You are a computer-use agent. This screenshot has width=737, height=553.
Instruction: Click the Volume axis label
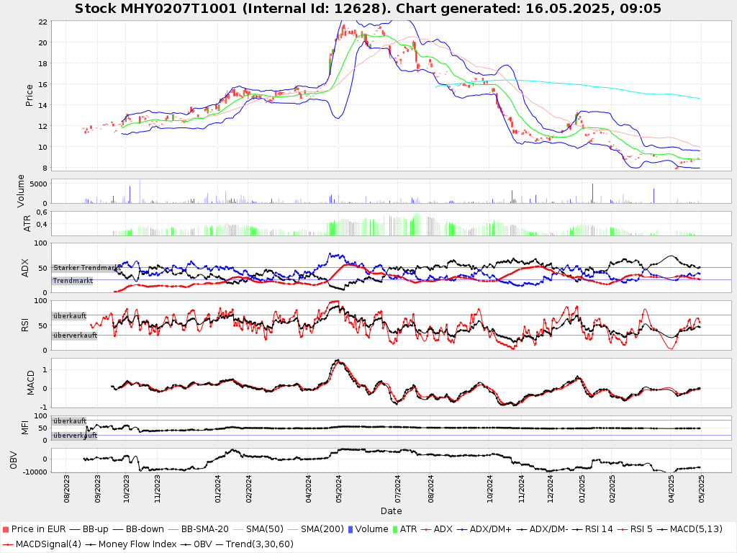coord(21,191)
